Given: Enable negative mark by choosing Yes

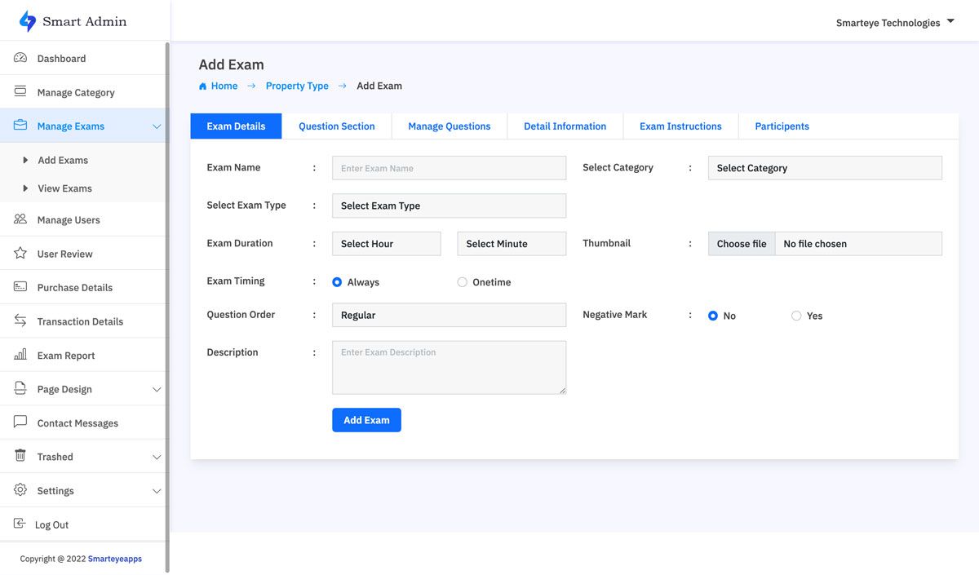Looking at the screenshot, I should [796, 316].
